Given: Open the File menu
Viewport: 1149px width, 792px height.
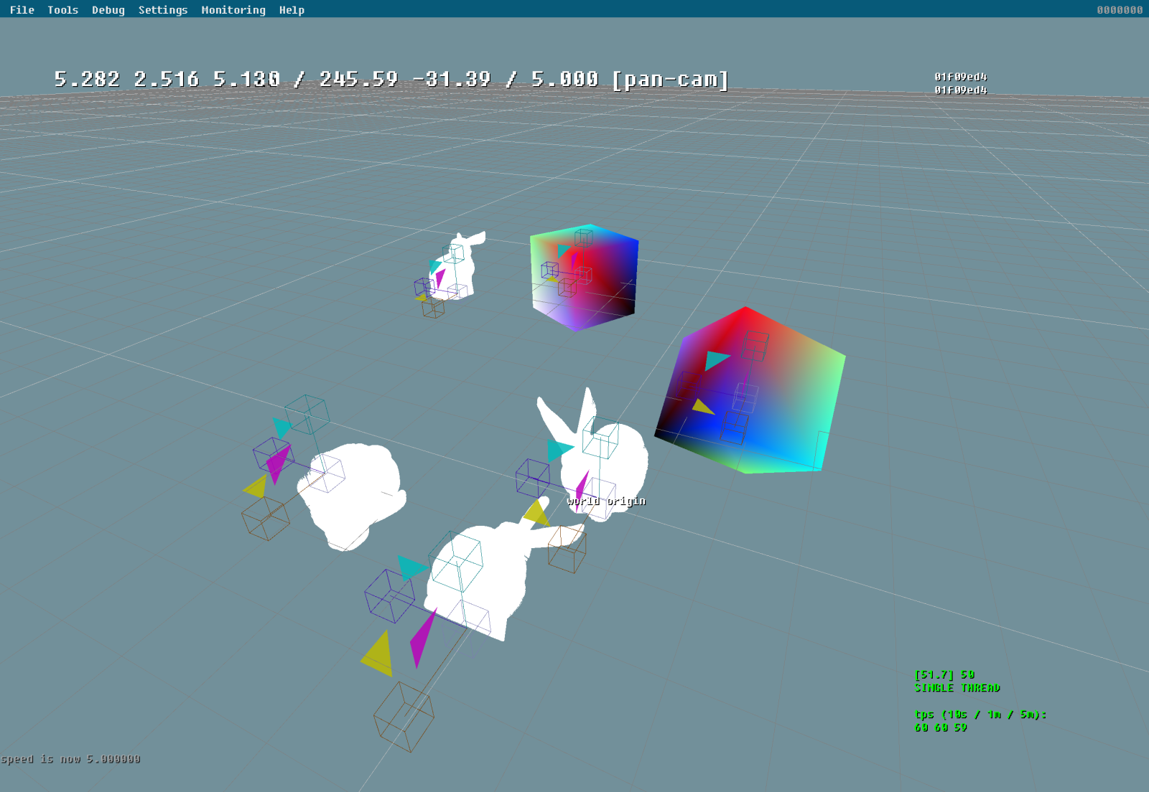Looking at the screenshot, I should pyautogui.click(x=22, y=10).
